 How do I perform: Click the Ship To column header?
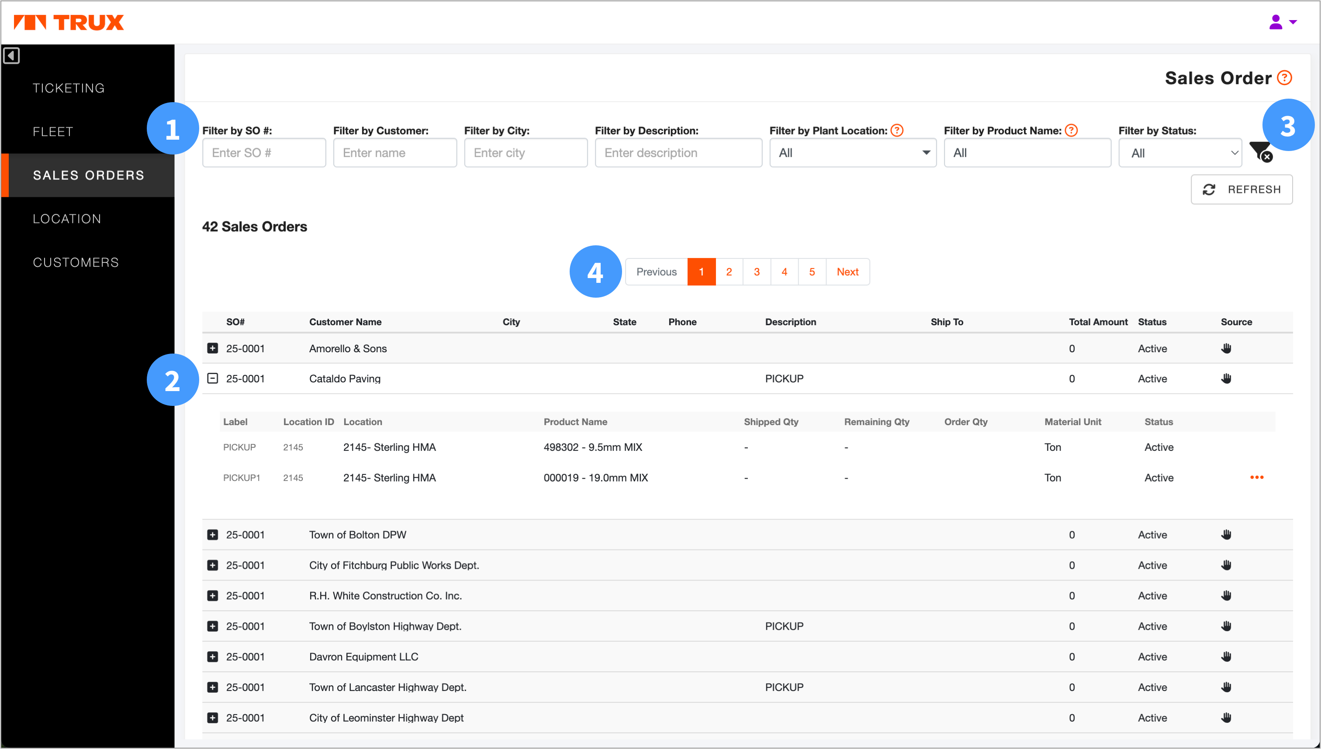point(947,322)
